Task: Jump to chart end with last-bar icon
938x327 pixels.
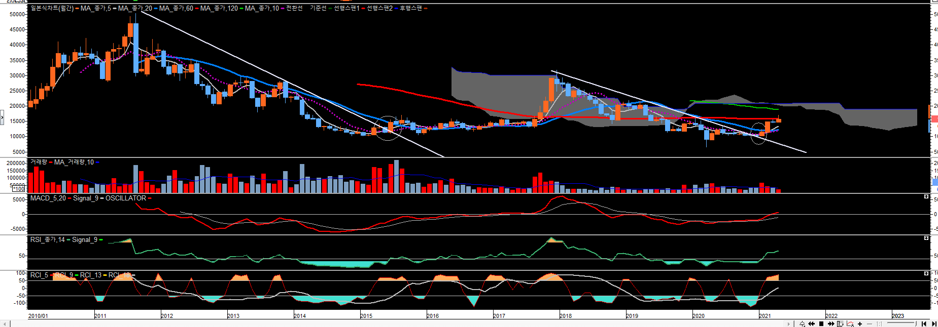Action: point(934,324)
